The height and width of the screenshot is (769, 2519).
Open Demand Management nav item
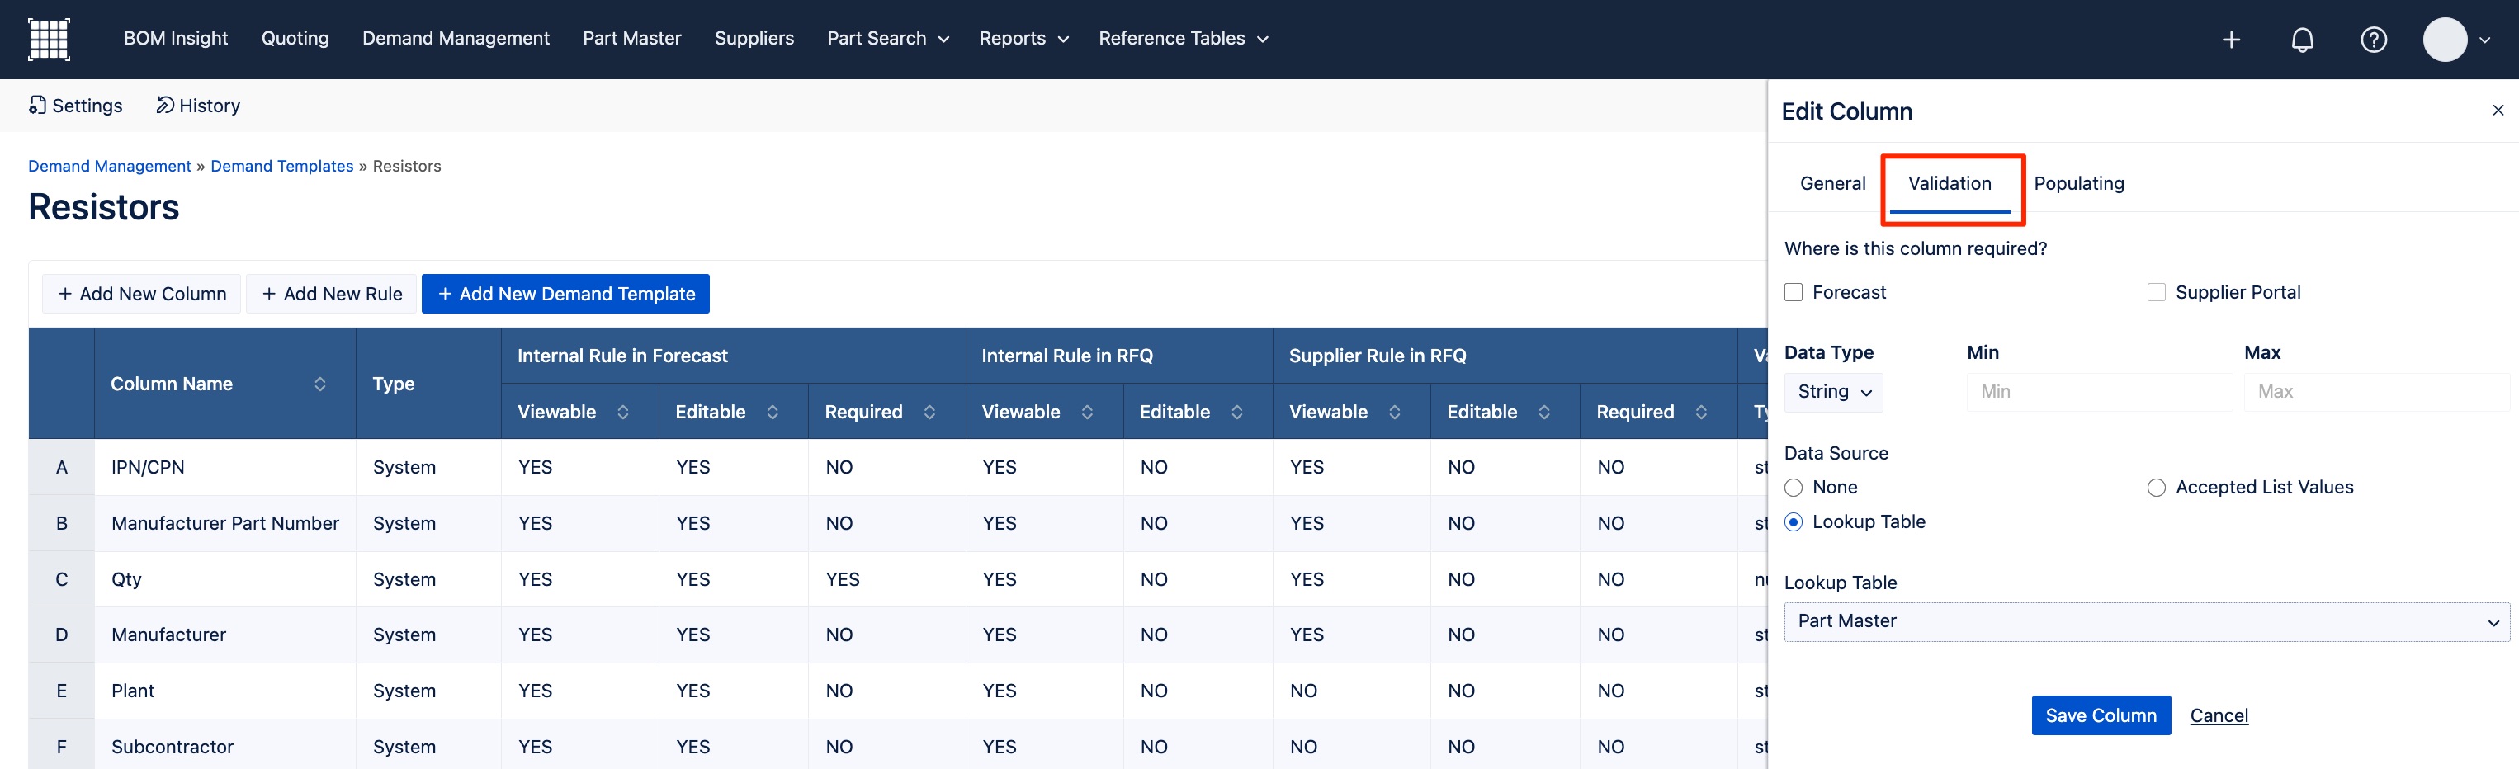[456, 38]
